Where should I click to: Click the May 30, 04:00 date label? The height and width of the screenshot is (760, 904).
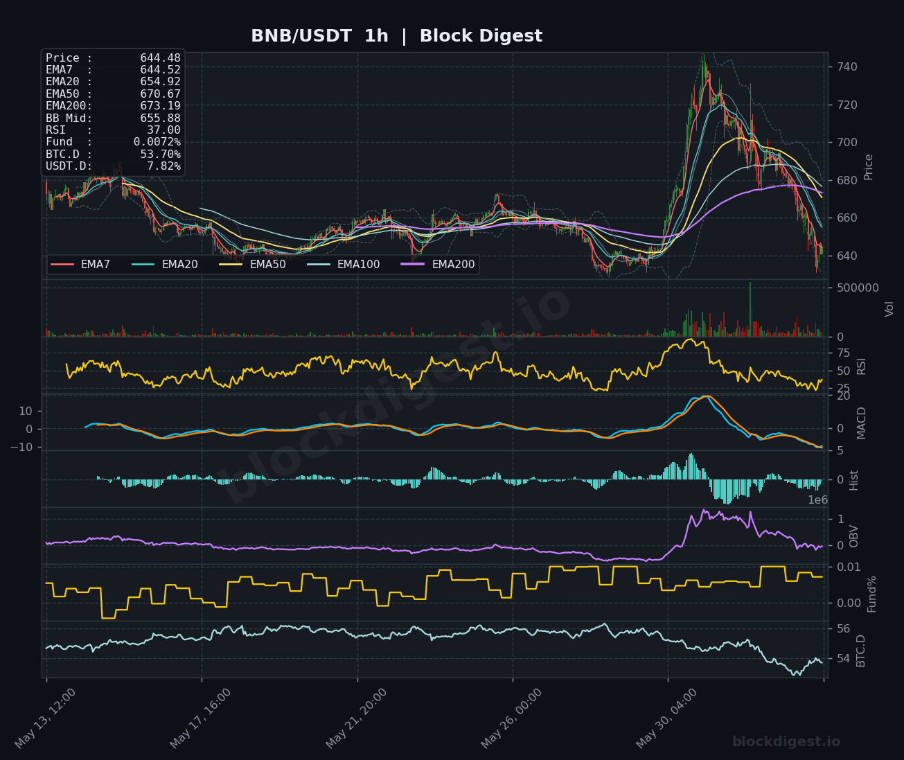pyautogui.click(x=667, y=718)
